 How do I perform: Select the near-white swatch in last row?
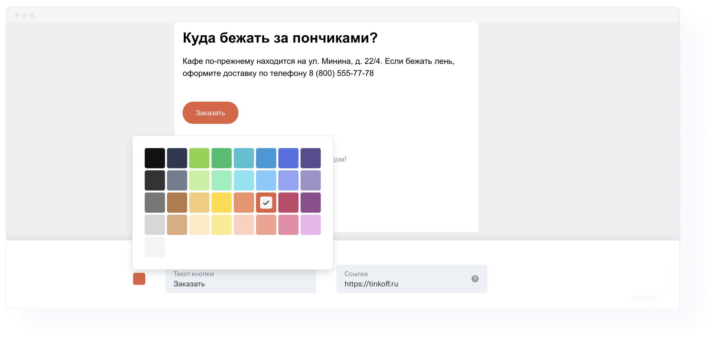click(x=155, y=247)
